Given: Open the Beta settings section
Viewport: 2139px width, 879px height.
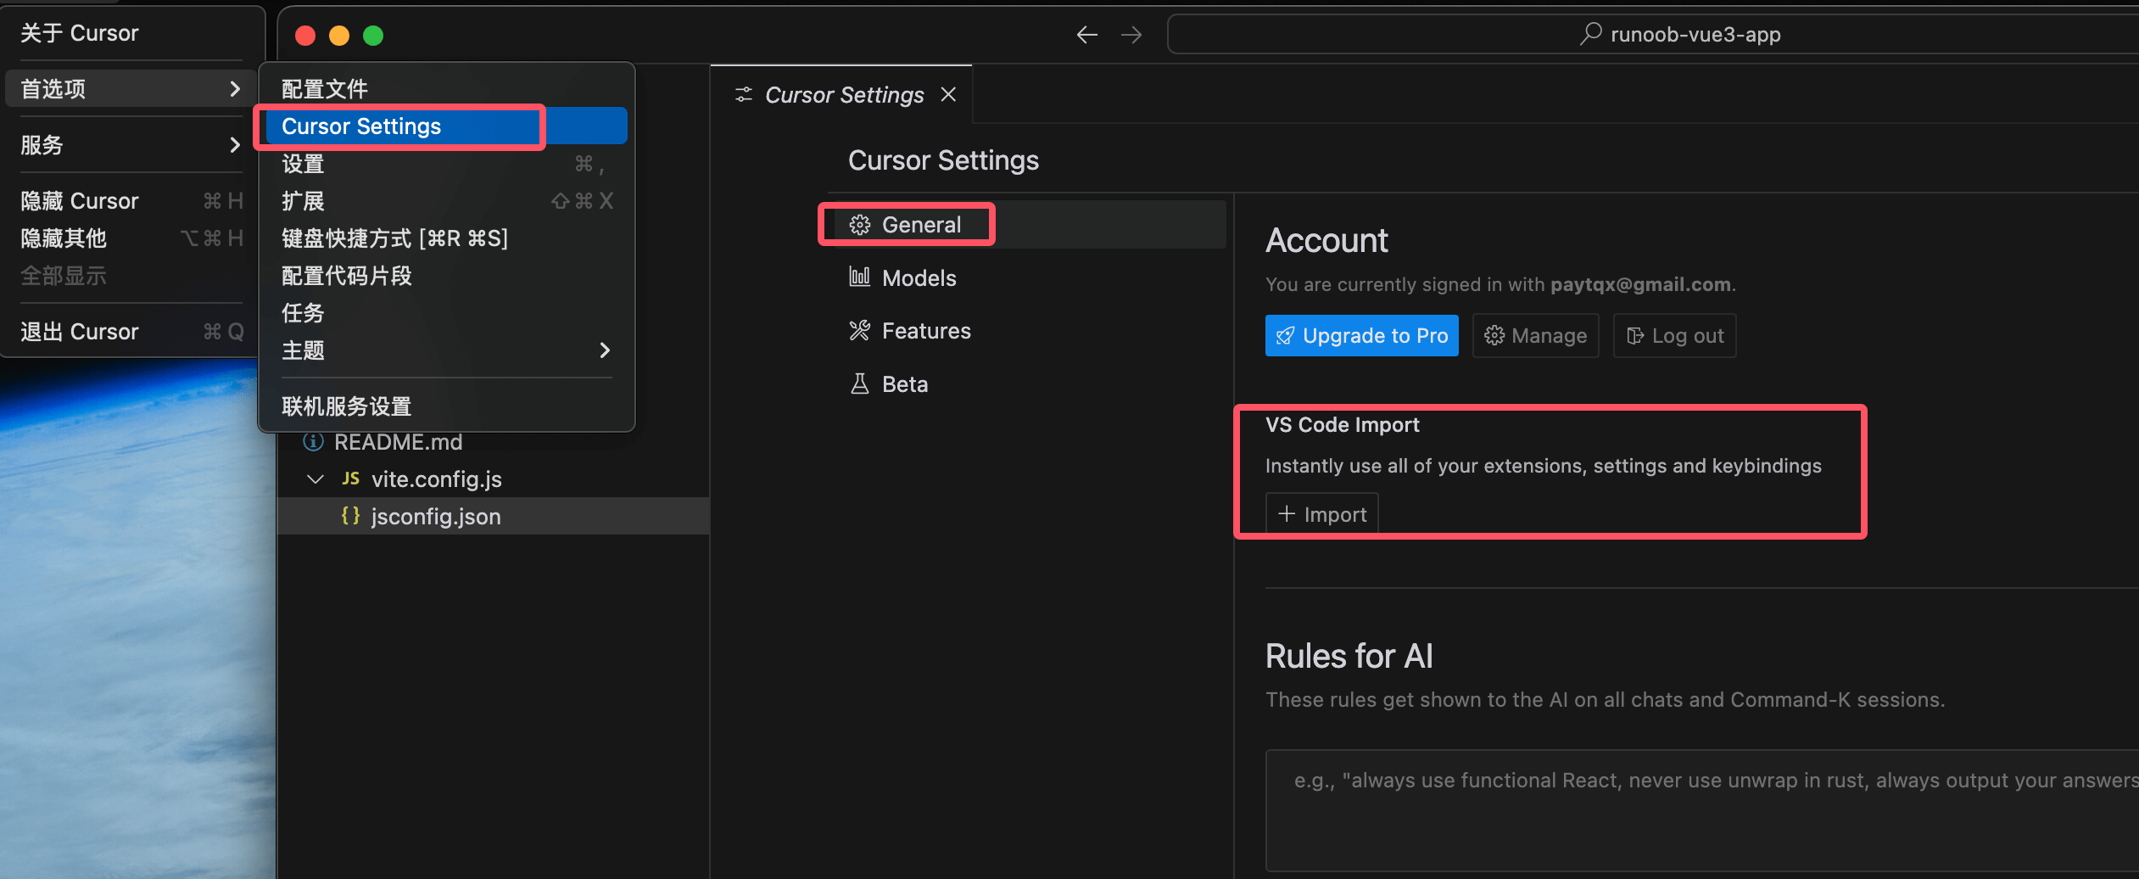Looking at the screenshot, I should (904, 384).
